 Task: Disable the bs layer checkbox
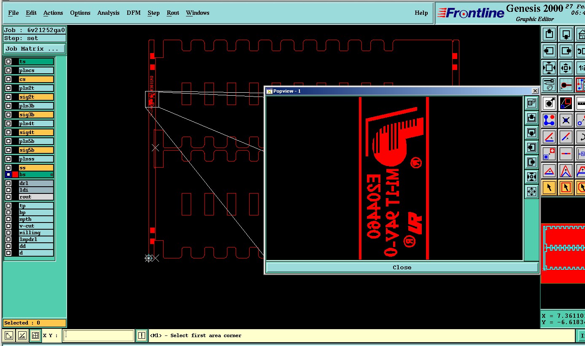8,174
